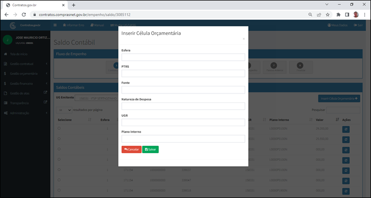The height and width of the screenshot is (198, 371).
Task: Click the green Salvar button
Action: pyautogui.click(x=150, y=149)
